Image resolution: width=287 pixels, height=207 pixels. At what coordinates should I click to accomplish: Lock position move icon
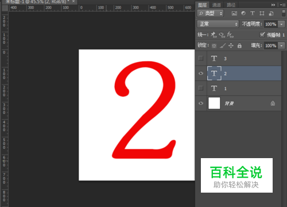[231, 45]
